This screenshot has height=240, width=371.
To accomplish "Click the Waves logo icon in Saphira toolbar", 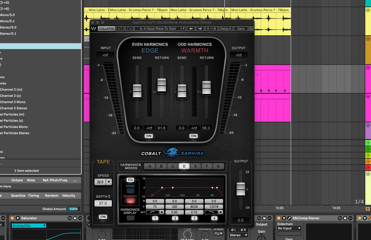I will (93, 28).
